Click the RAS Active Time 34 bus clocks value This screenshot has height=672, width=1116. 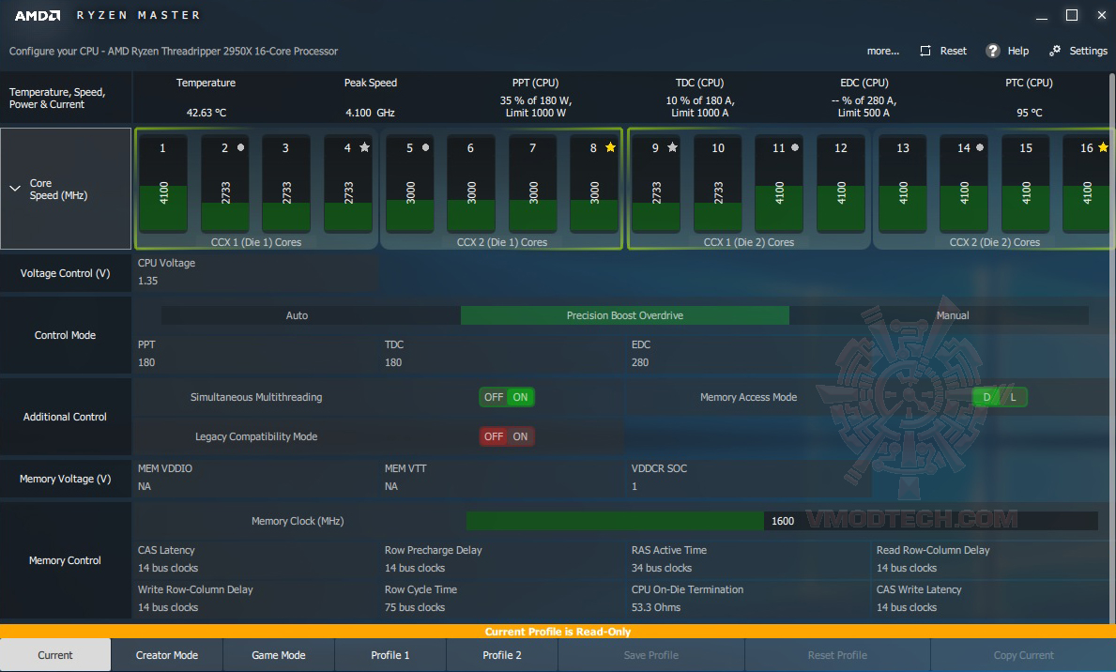pyautogui.click(x=662, y=568)
